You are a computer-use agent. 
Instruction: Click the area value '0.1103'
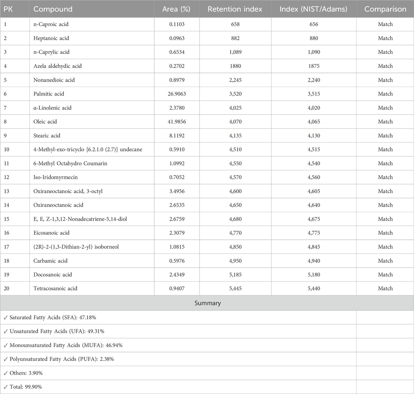177,24
